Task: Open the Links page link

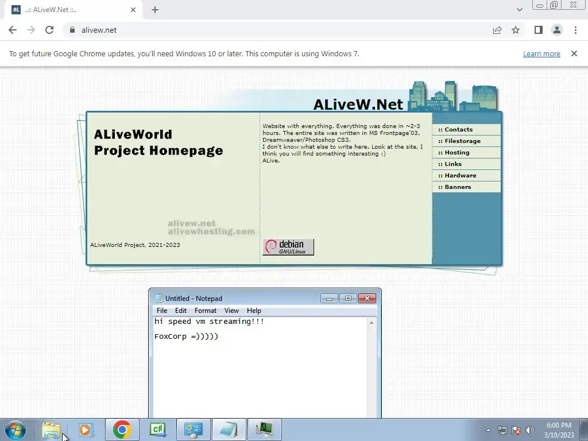Action: coord(466,164)
